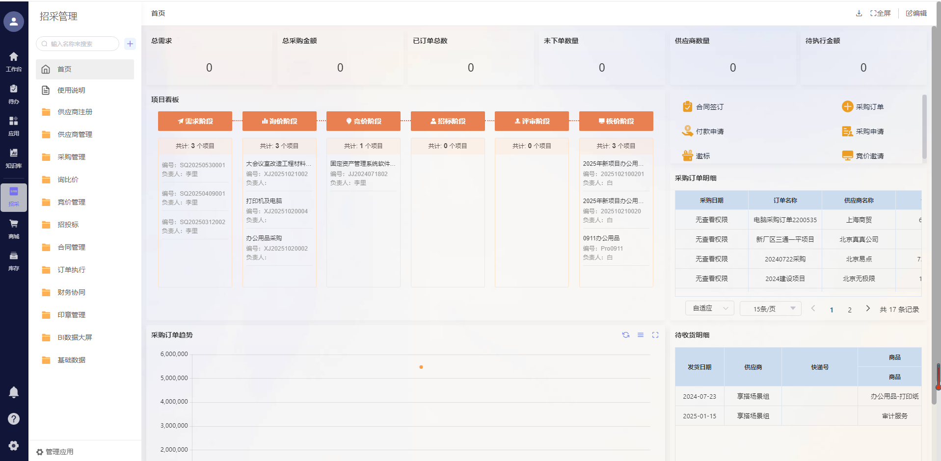
Task: Click the 全屏 fullscreen button
Action: 881,13
